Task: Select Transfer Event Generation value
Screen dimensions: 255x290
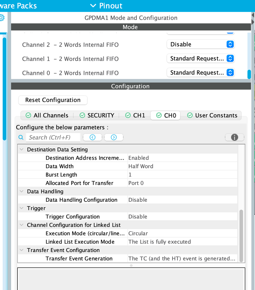Action: [x=183, y=259]
